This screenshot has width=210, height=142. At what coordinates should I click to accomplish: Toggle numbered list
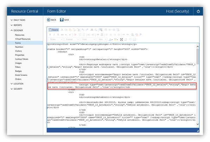coord(80,35)
